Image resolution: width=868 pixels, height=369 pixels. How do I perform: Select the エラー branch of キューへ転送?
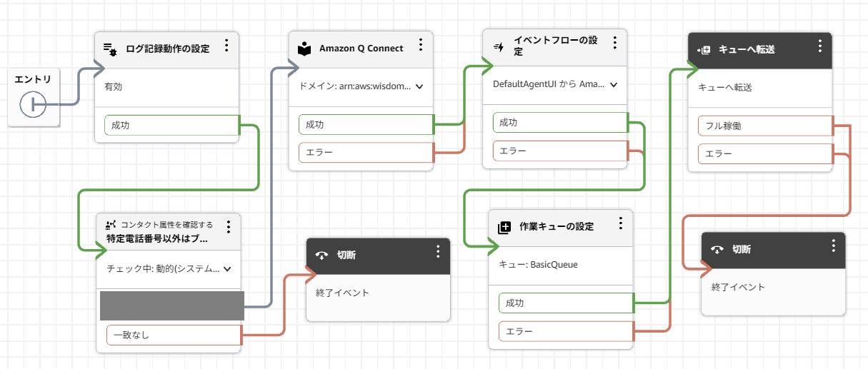pos(765,153)
